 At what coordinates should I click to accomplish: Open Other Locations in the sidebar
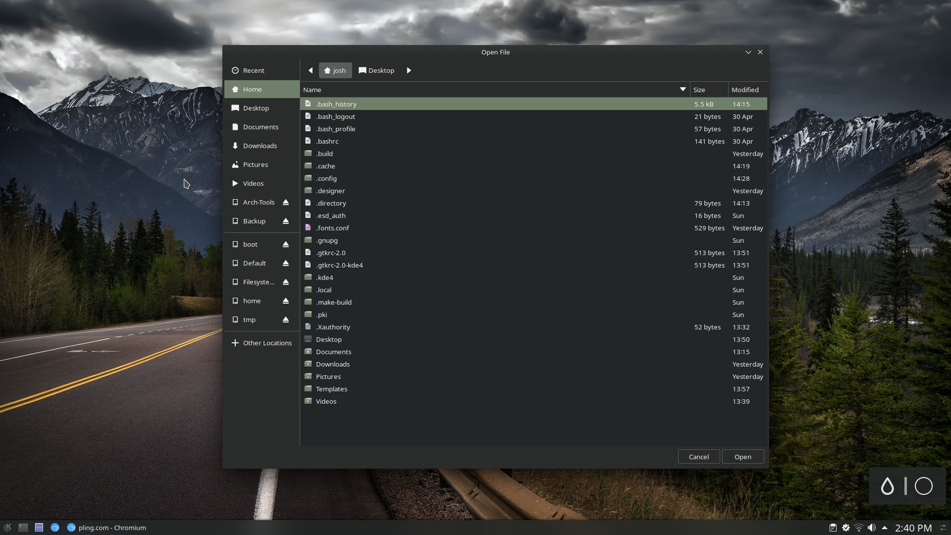(x=262, y=343)
